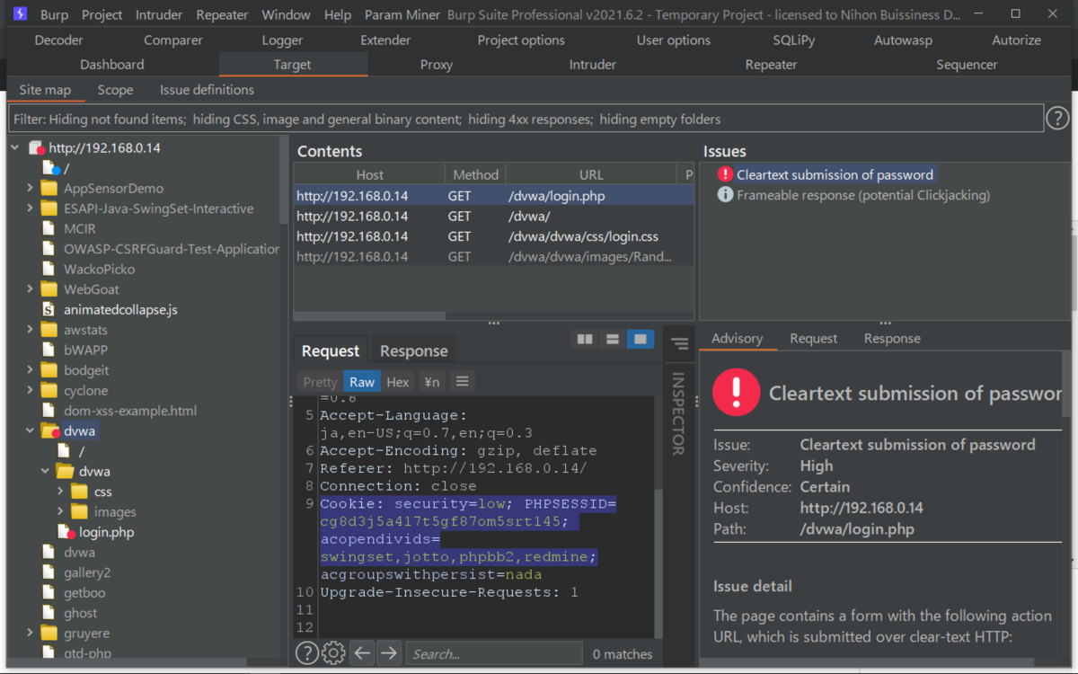
Task: Click the Contents horizontal scrollbar
Action: (x=370, y=316)
